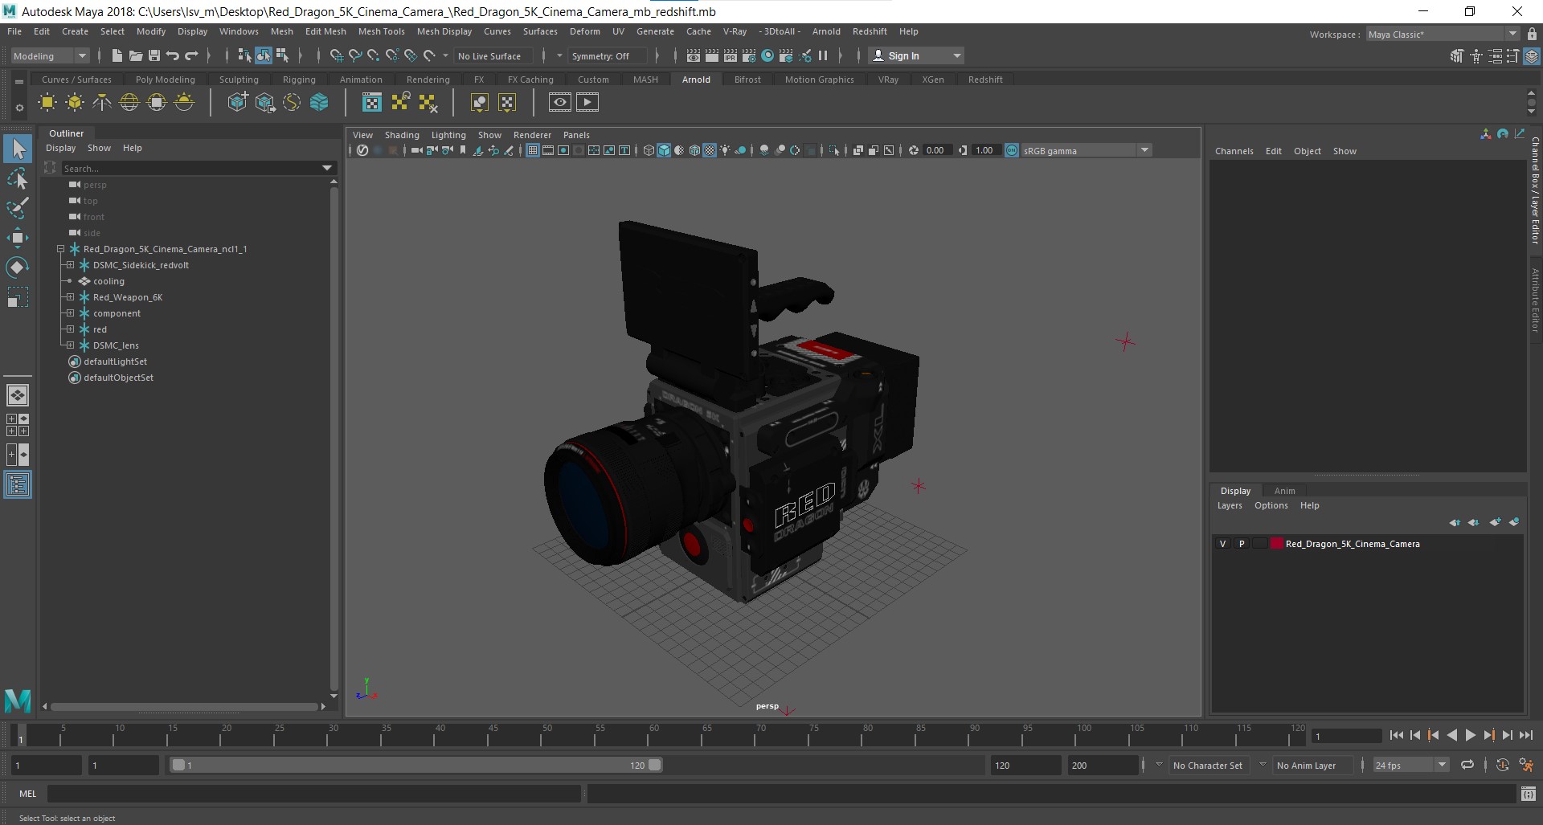Open the viewport Renderer menu

coord(532,135)
